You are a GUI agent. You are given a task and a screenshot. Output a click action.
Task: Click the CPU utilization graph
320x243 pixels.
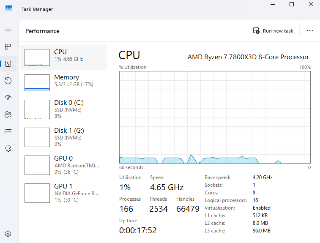tap(215, 117)
